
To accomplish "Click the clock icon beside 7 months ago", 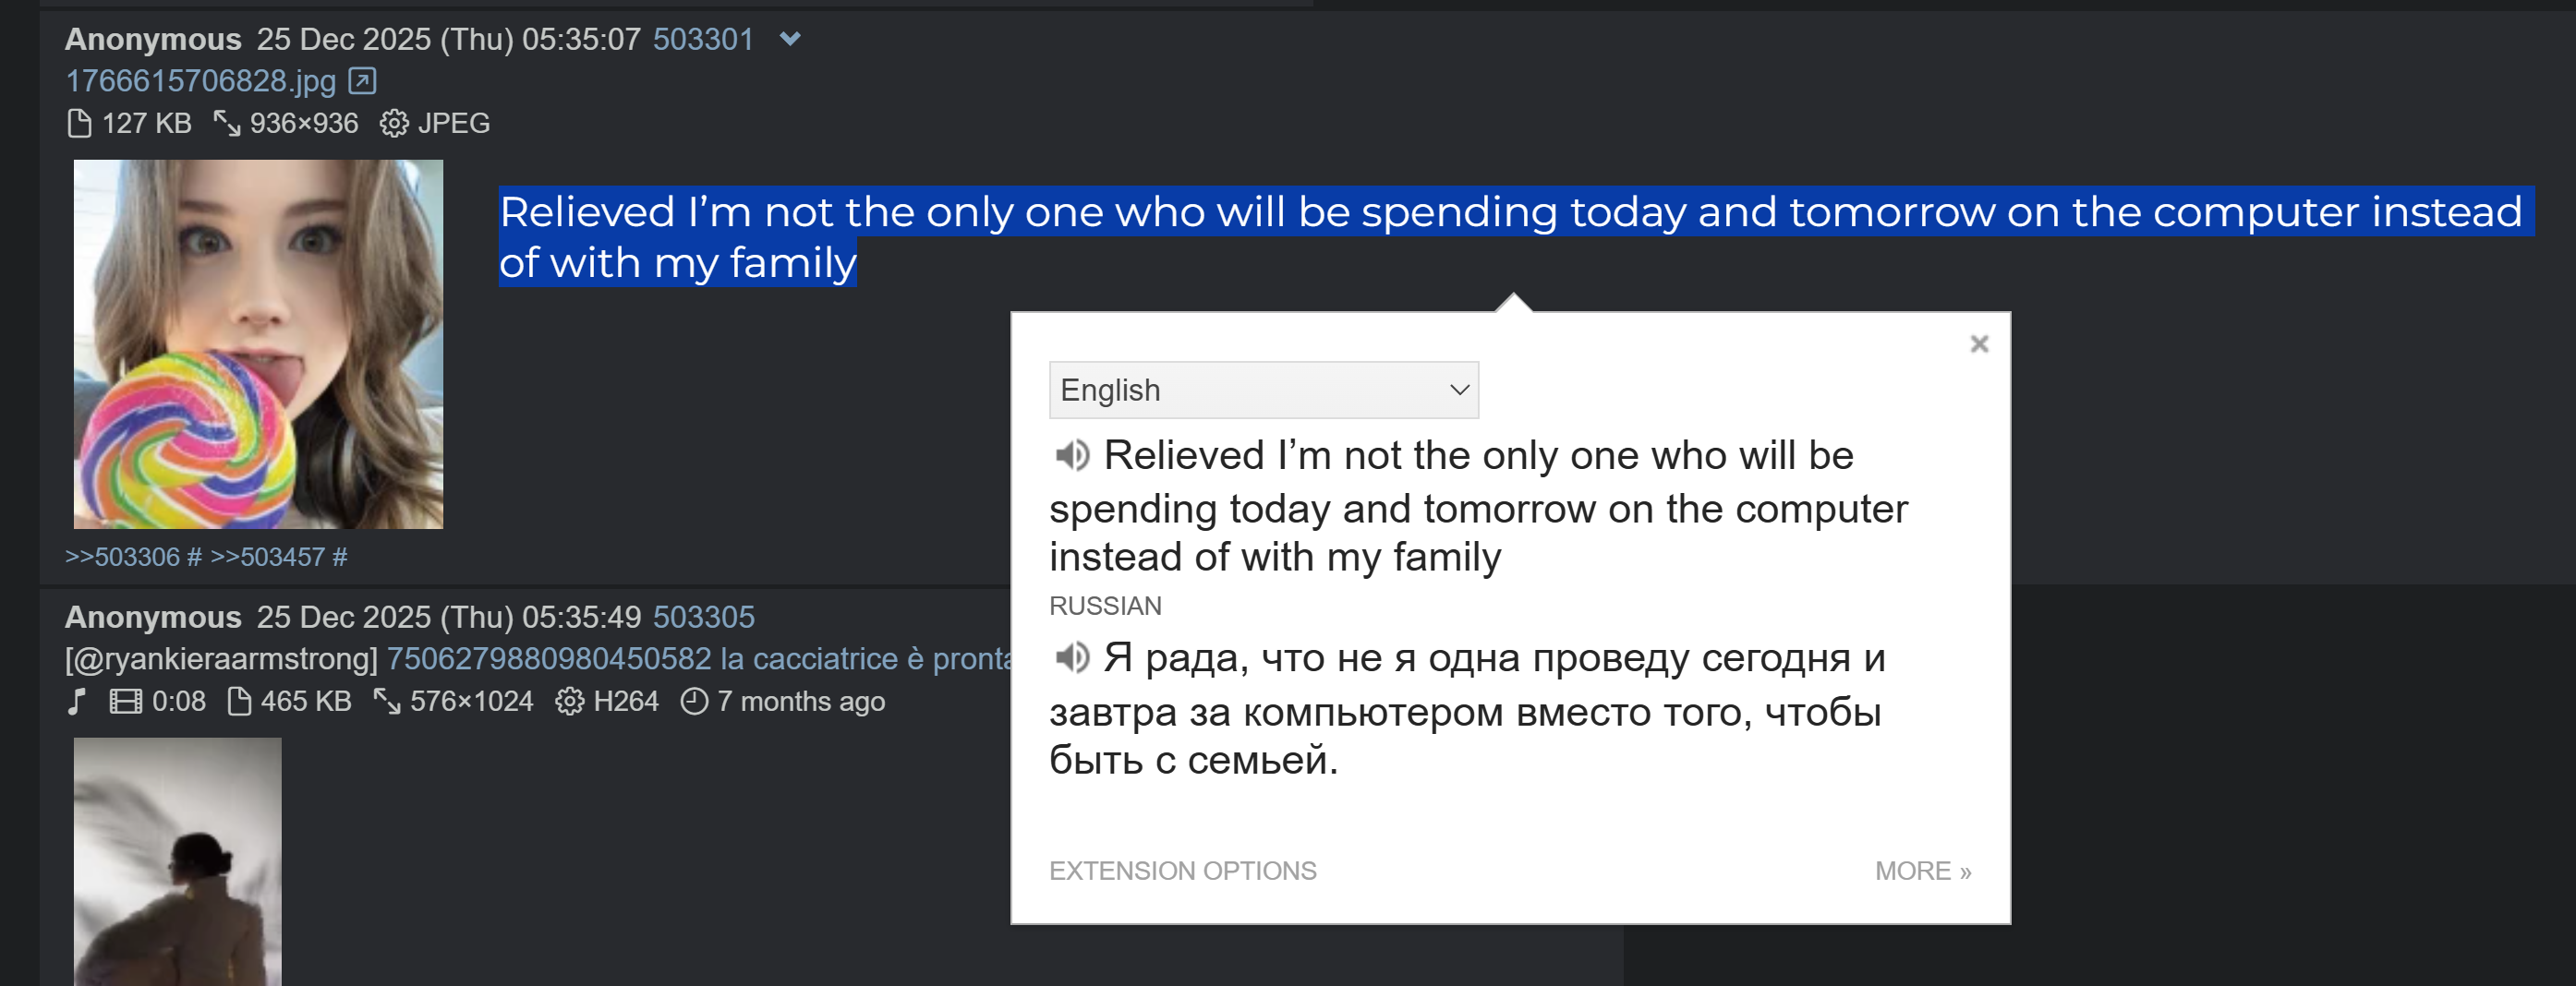I will tap(694, 702).
